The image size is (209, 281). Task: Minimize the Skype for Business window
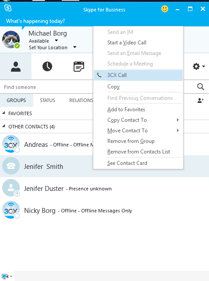pos(177,9)
